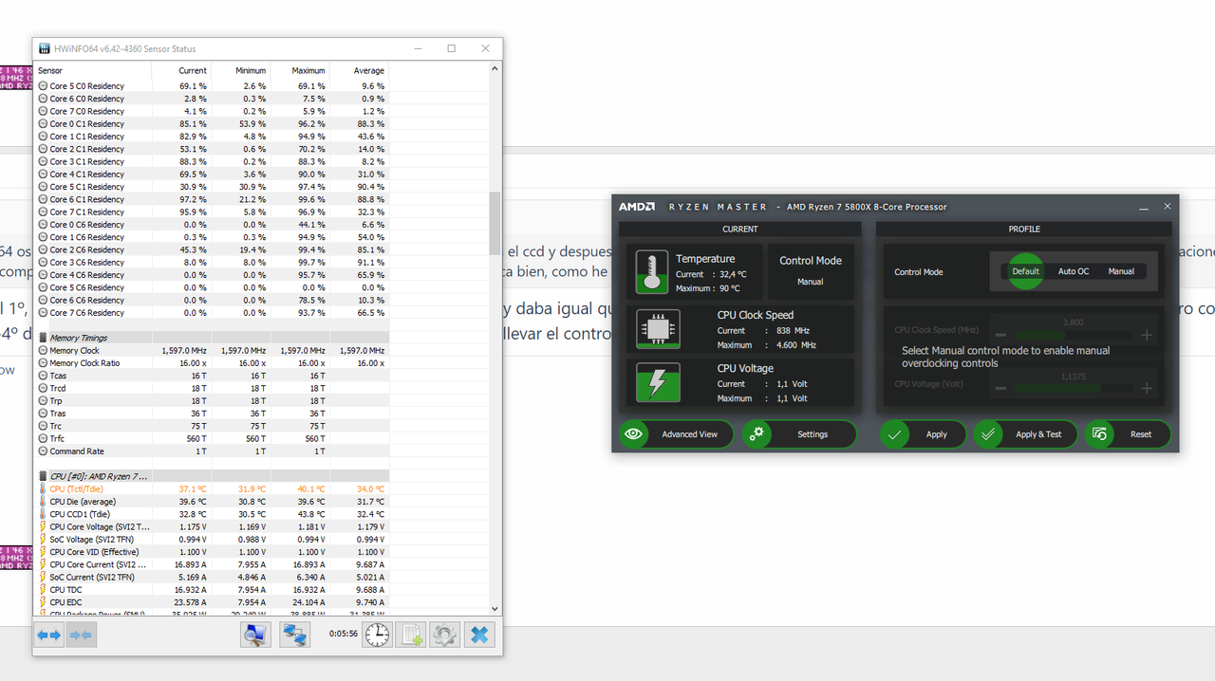Screen dimensions: 1215x681
Task: Click the icon beside Core 7 C6 Residency
Action: (43, 312)
